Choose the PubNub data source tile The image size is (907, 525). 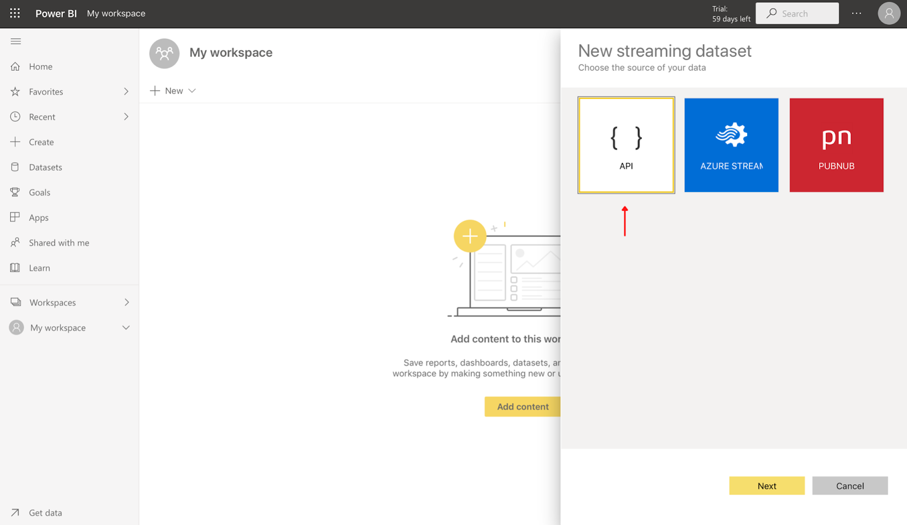pos(836,145)
